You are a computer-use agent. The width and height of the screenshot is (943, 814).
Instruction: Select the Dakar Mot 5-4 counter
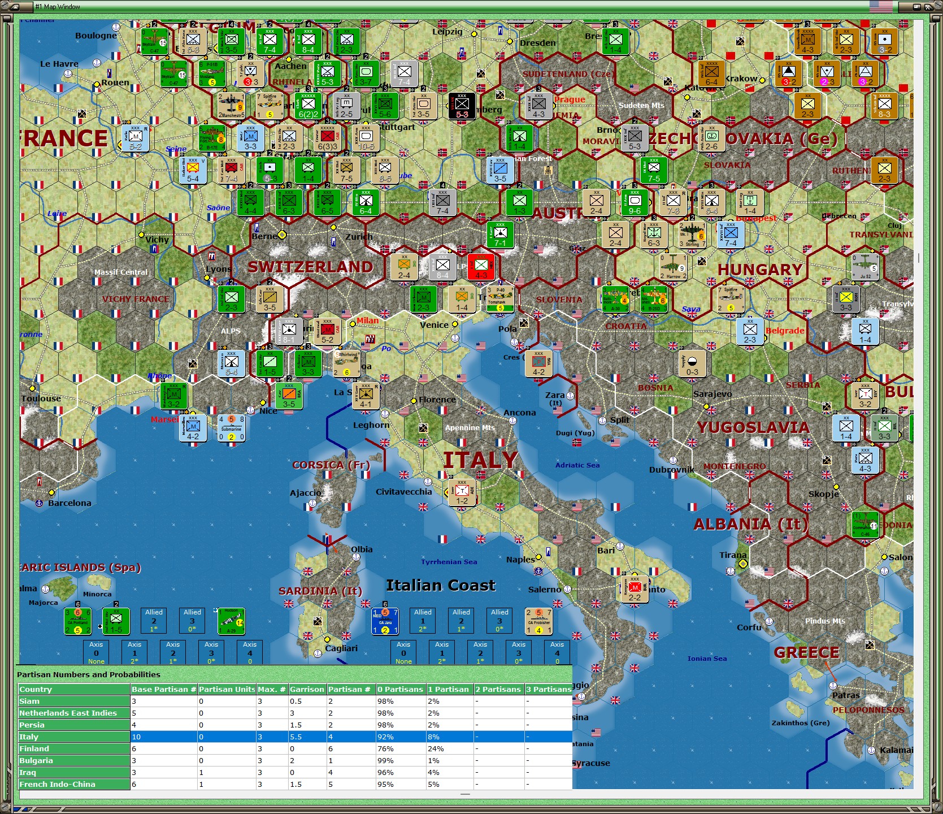193,170
